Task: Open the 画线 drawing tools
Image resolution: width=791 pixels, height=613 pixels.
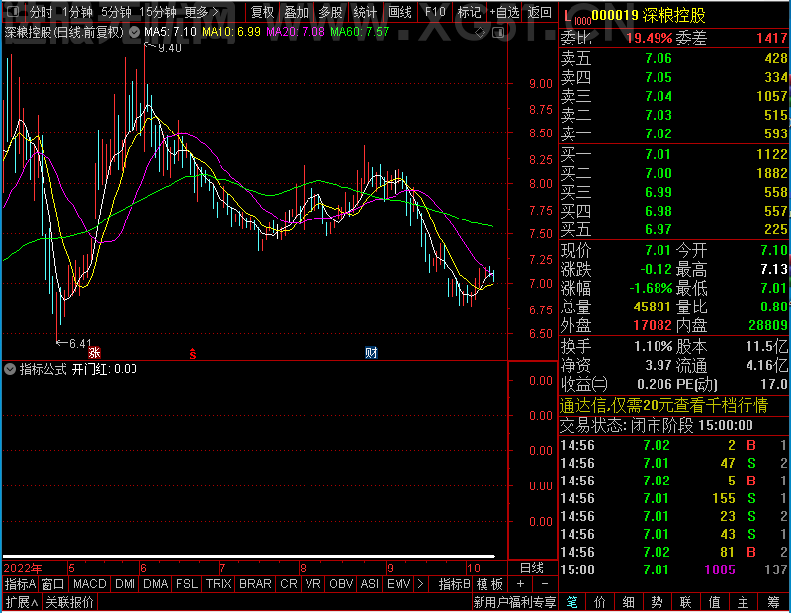Action: click(x=399, y=12)
